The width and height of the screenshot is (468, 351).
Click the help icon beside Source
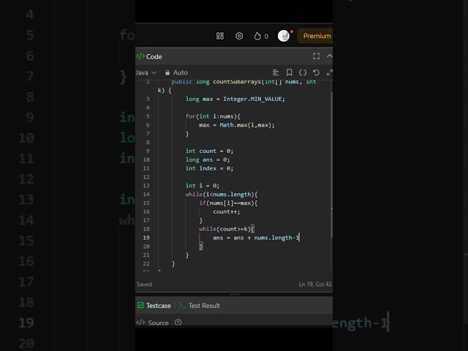click(178, 322)
